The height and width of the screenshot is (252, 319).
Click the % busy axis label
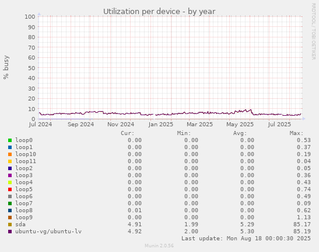6,67
